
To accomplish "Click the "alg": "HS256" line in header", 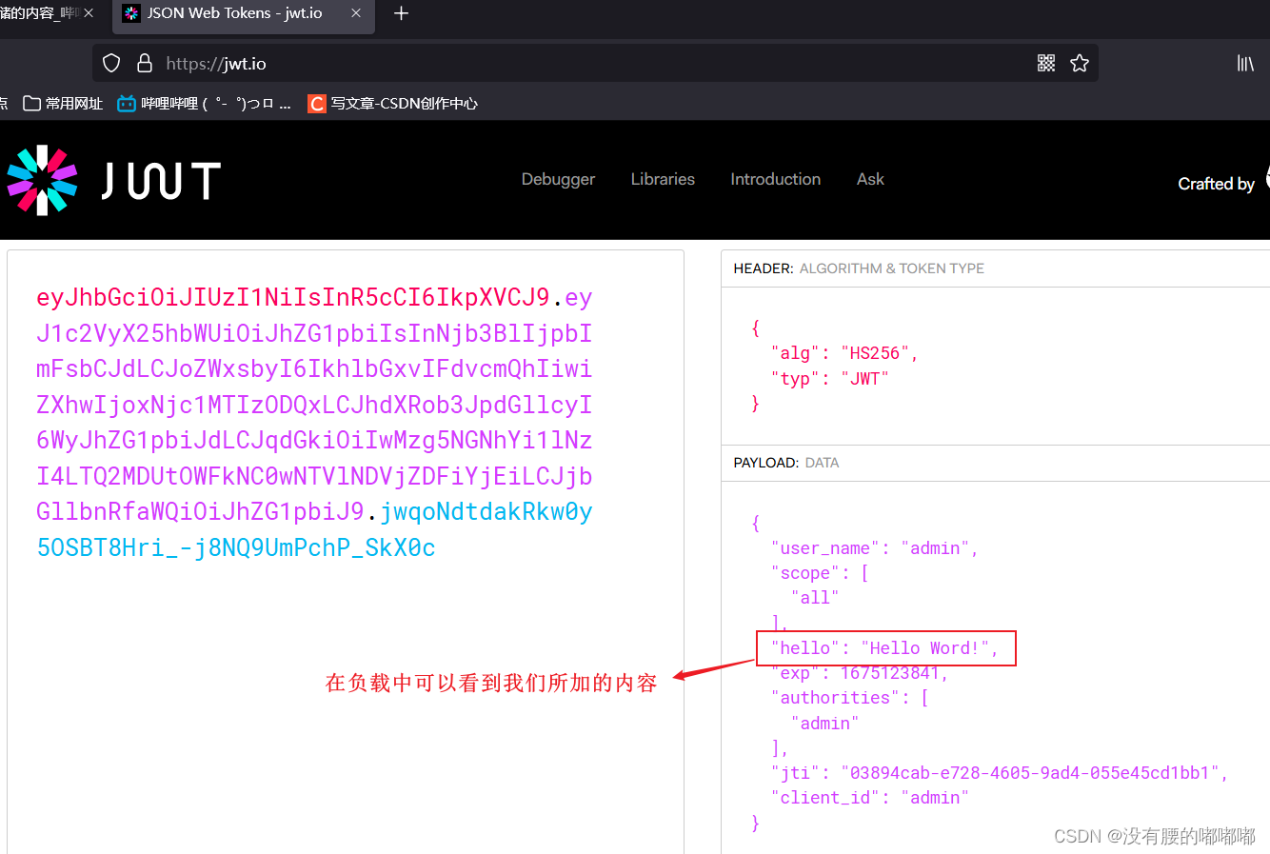I will [844, 353].
